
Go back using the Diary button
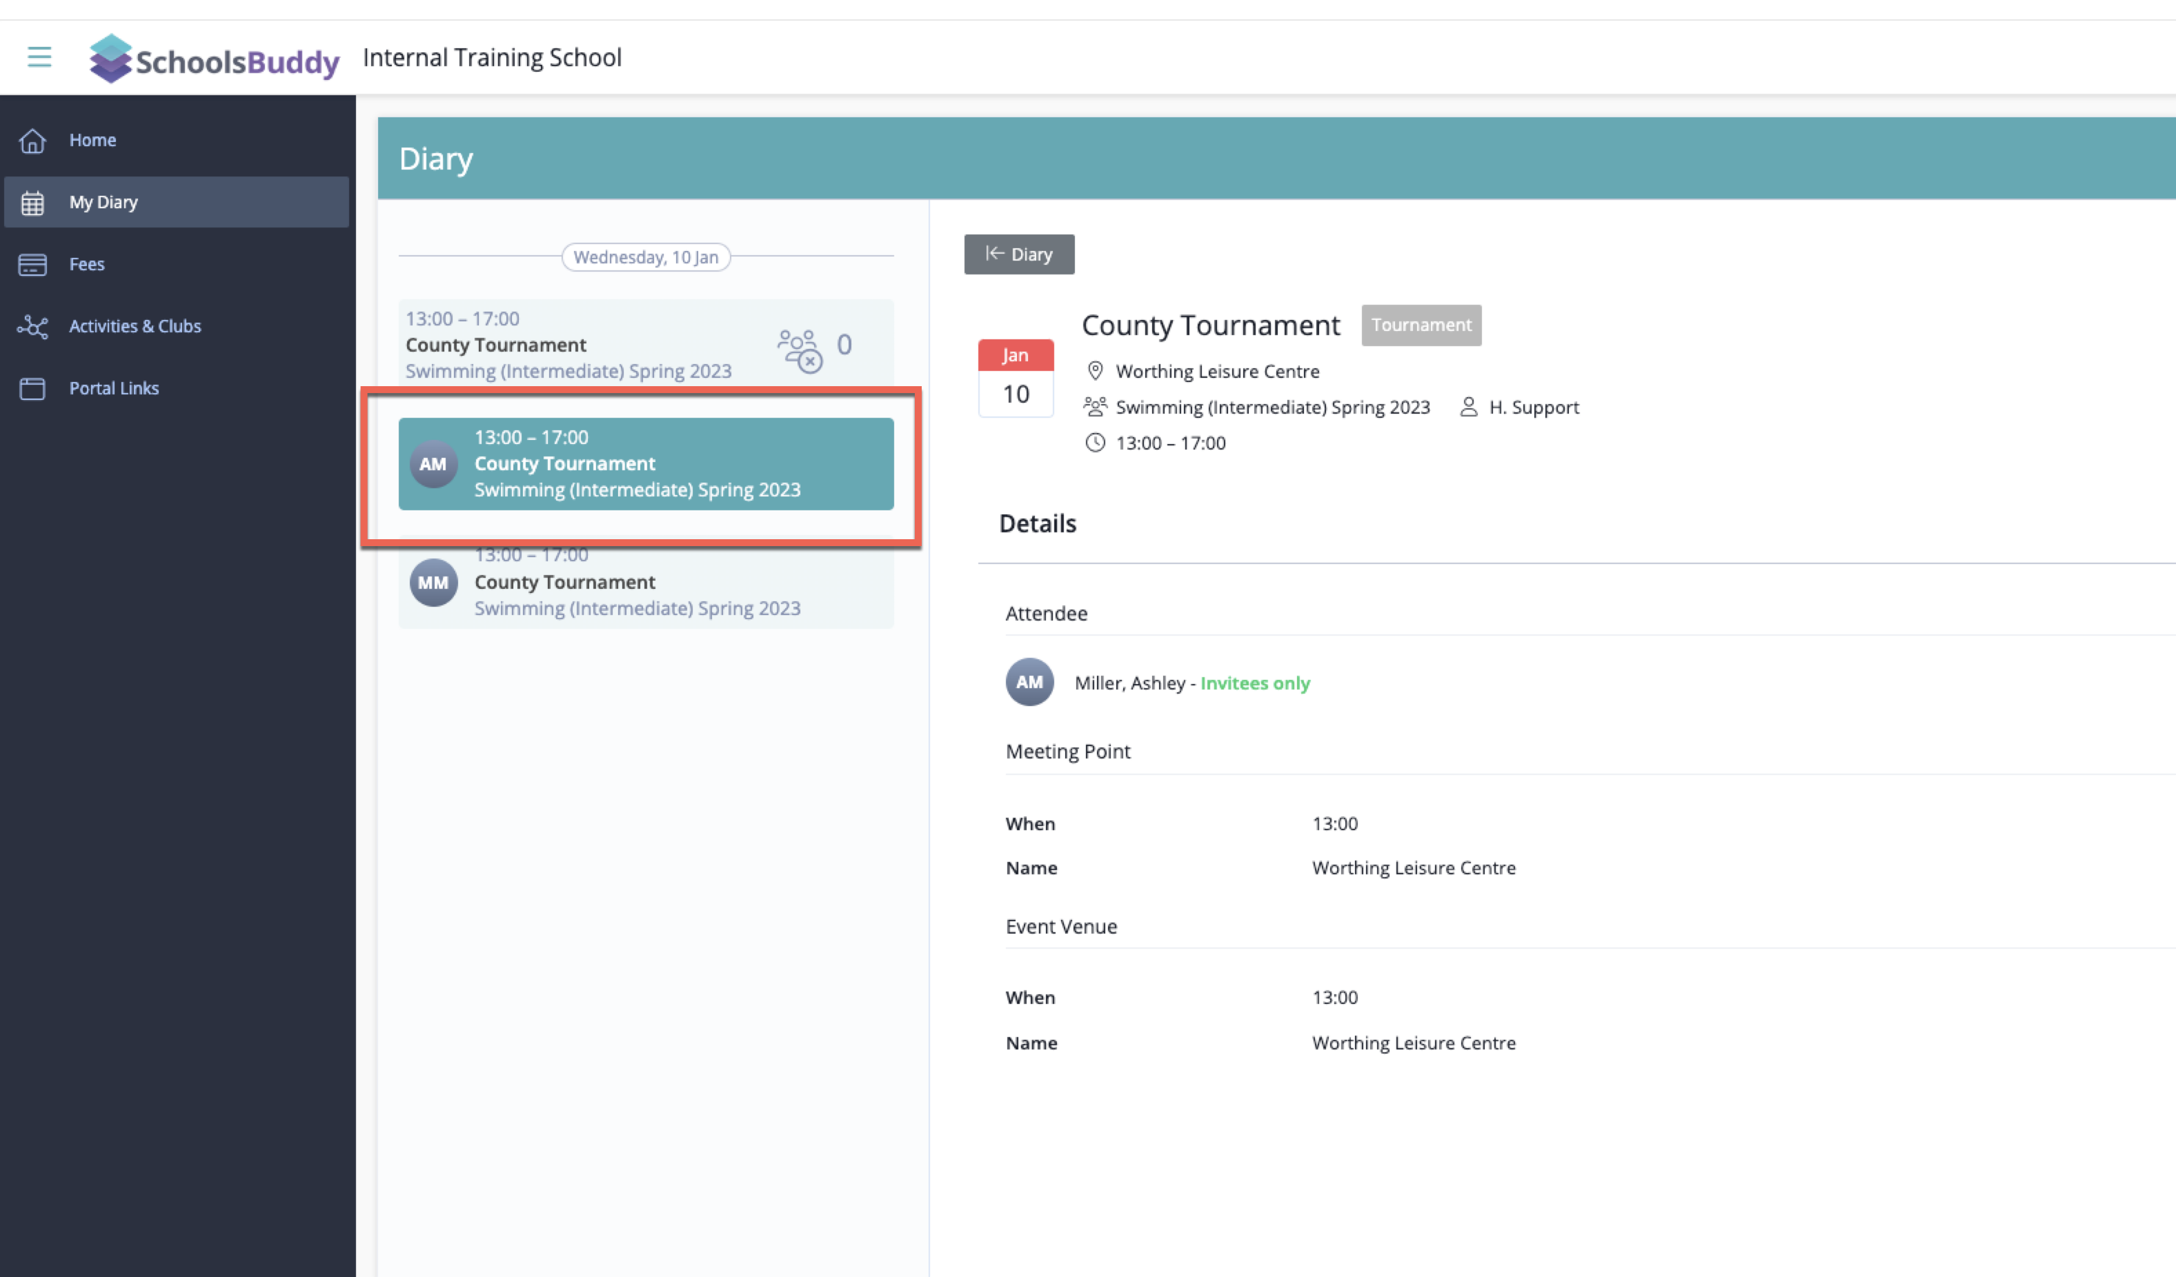pyautogui.click(x=1019, y=254)
